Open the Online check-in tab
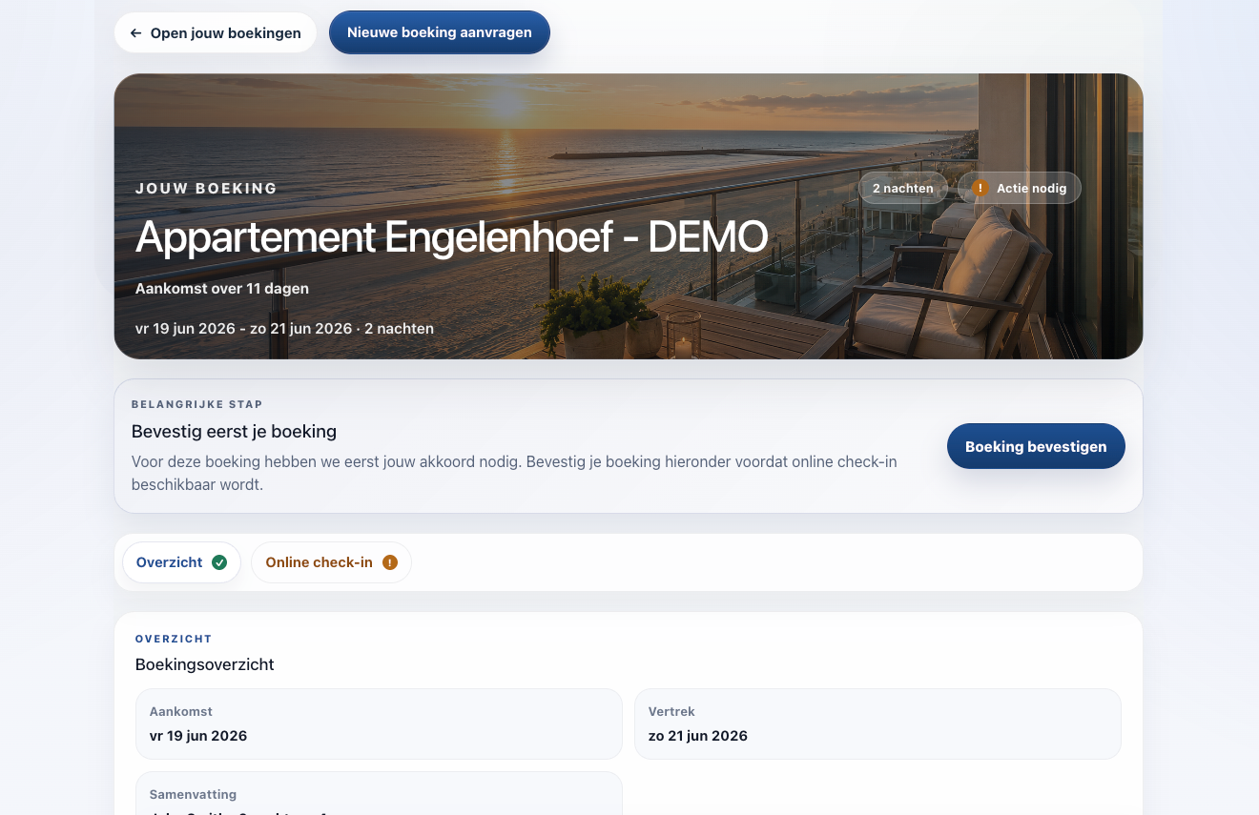The height and width of the screenshot is (815, 1259). [x=331, y=562]
